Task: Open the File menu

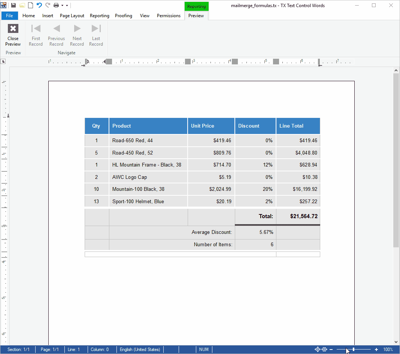Action: [9, 16]
